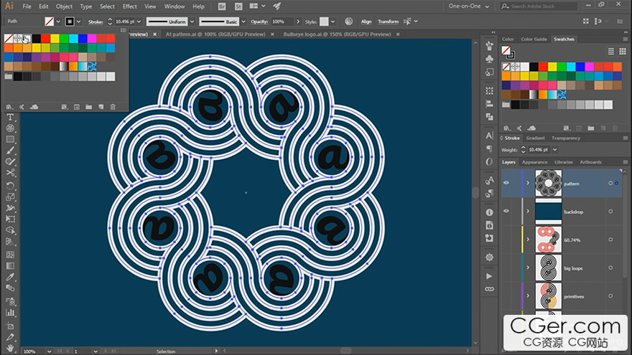Expand the pattern layer
Screen dimensions: 632x355
(x=528, y=183)
